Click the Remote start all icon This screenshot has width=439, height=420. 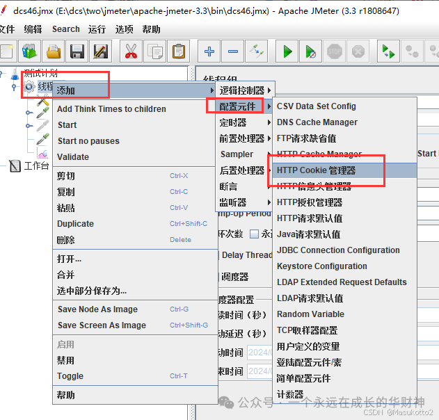tap(388, 51)
